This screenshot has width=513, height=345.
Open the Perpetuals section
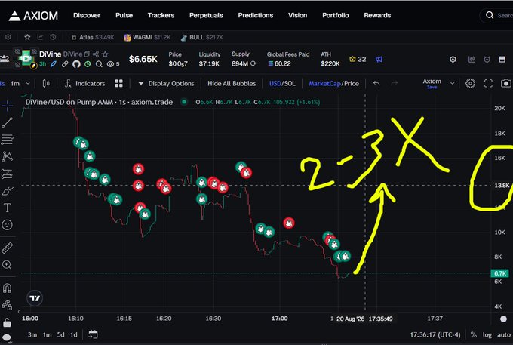point(206,15)
